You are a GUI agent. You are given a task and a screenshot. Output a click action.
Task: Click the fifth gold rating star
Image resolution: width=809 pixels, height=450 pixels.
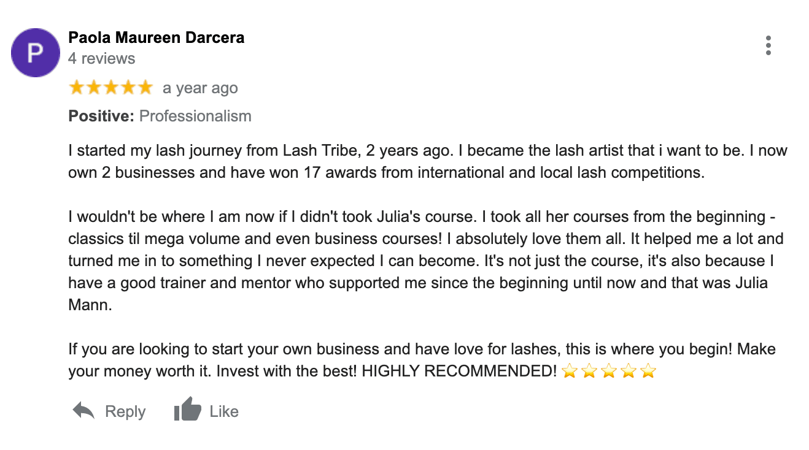(145, 88)
